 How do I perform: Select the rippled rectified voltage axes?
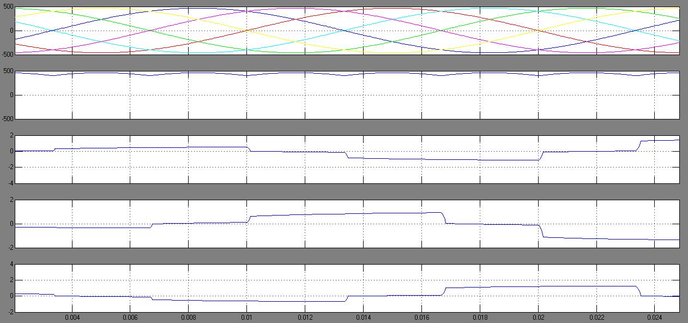pos(347,95)
